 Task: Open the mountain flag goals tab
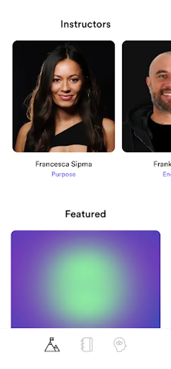point(52,344)
